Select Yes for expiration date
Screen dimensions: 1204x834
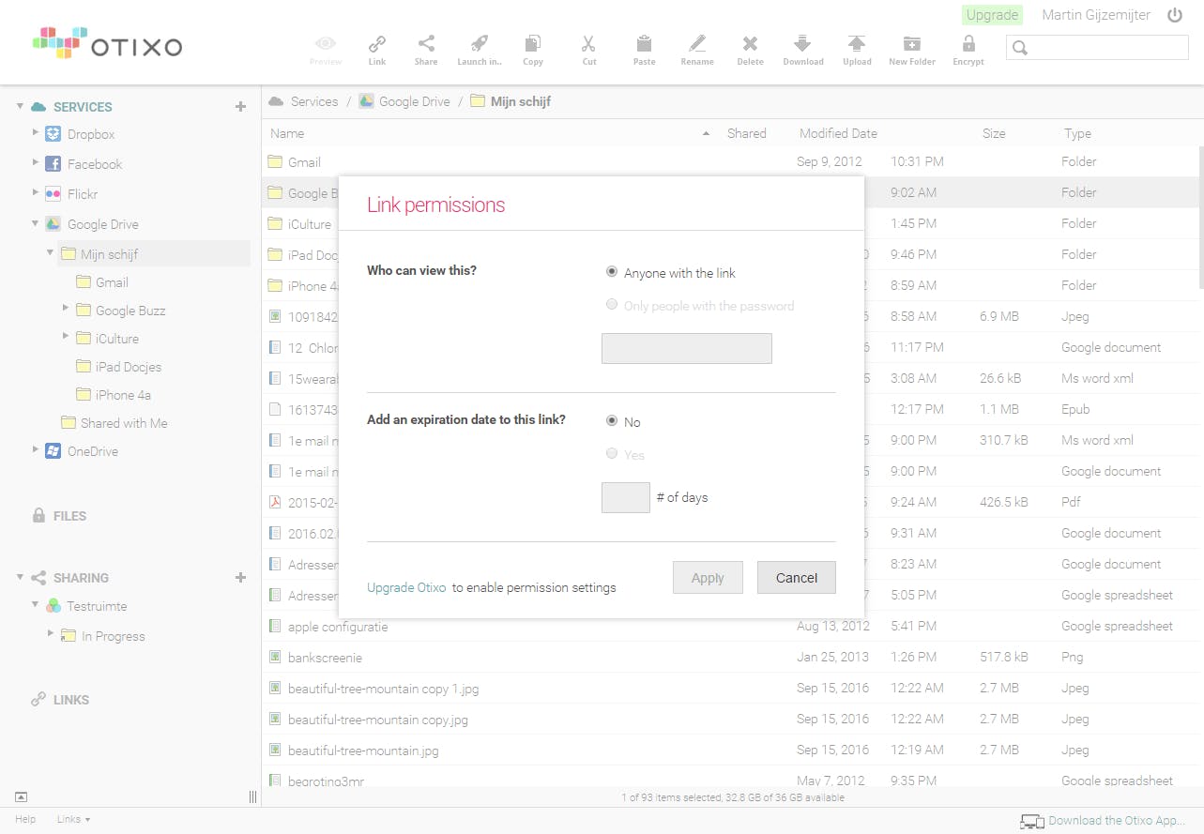click(x=612, y=454)
